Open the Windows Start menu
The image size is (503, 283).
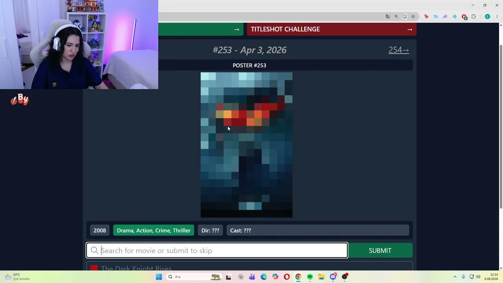[159, 277]
